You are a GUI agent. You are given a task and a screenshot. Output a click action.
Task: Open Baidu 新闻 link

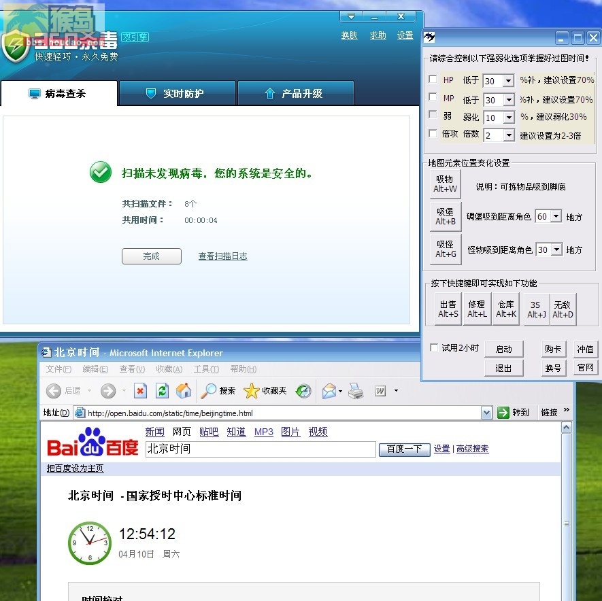click(x=154, y=432)
